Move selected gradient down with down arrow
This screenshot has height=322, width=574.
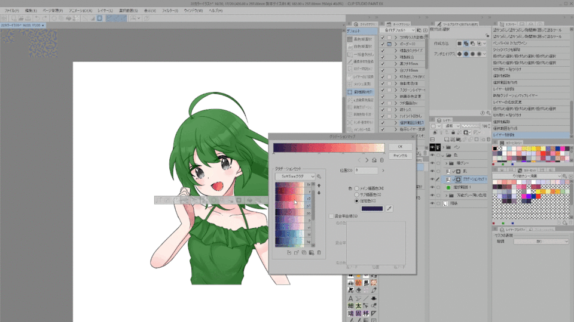click(319, 193)
